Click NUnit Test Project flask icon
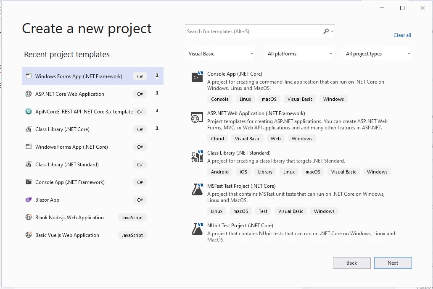Viewport: 433px width, 289px height. coord(197,229)
